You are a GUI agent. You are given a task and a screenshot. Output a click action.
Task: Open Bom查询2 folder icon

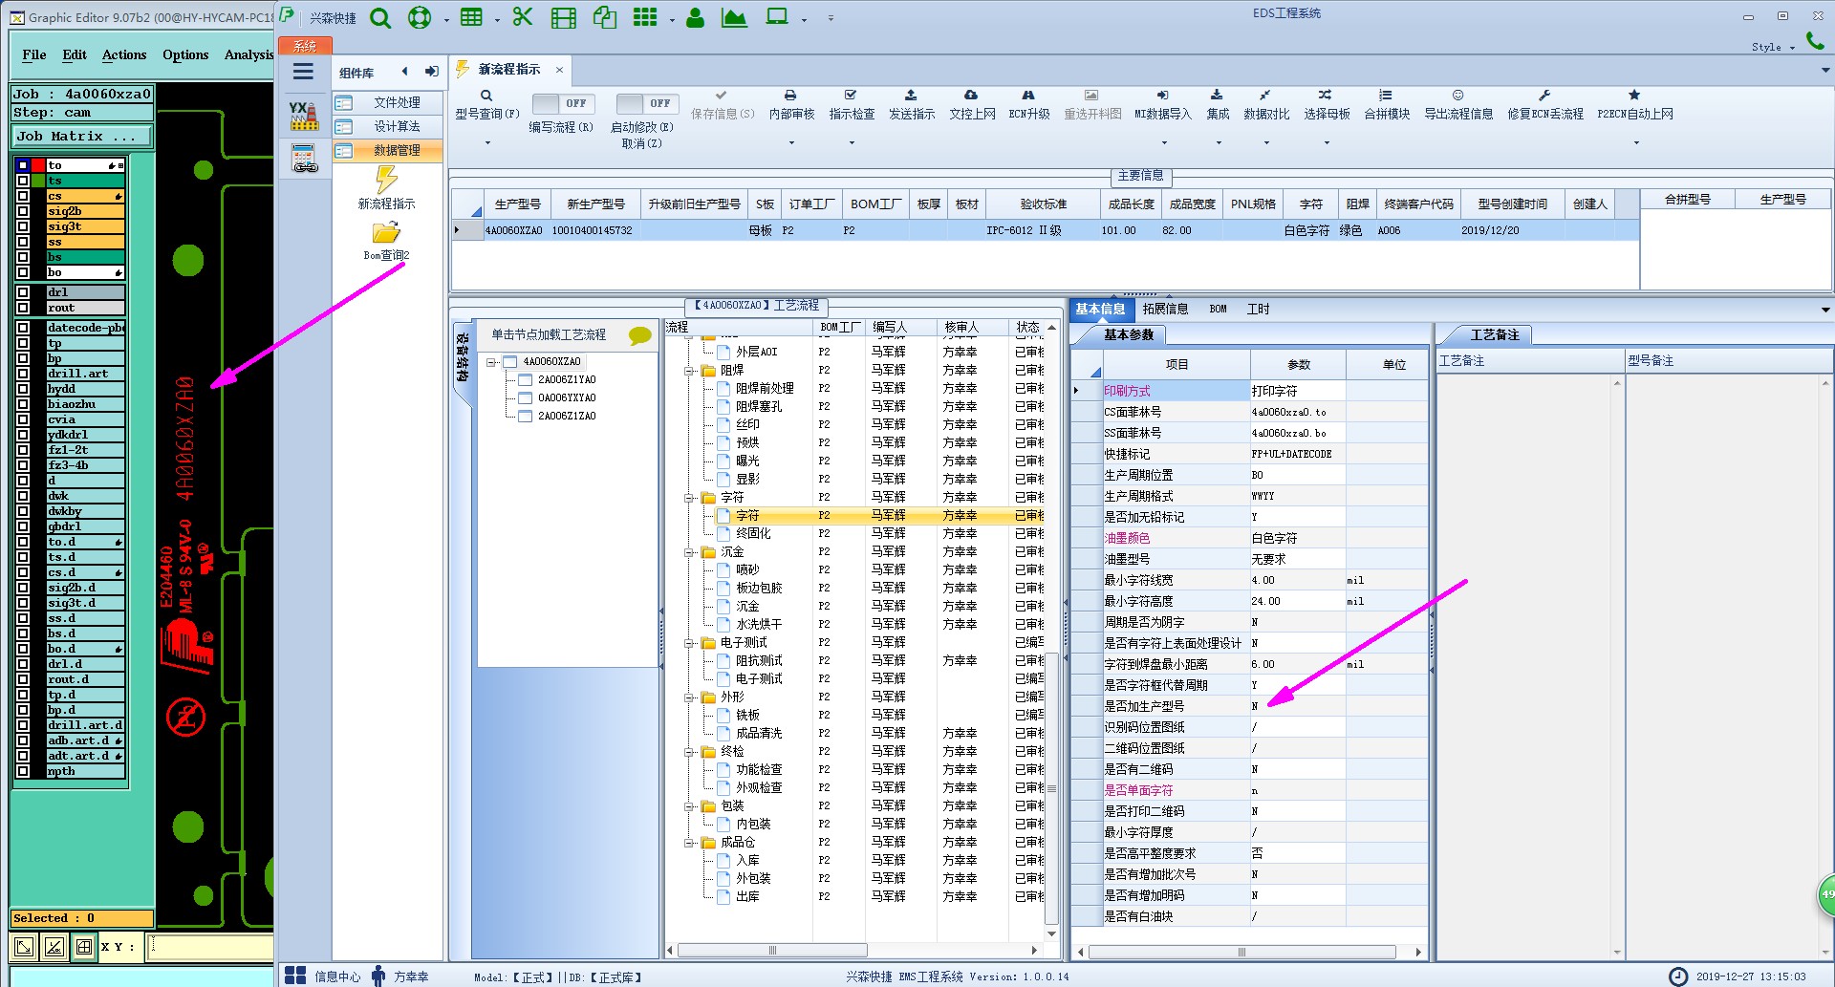pos(386,232)
